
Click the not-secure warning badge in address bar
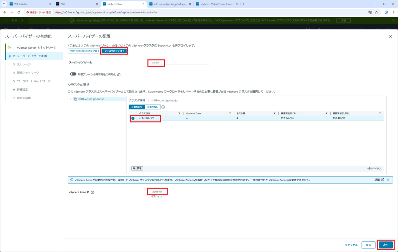pos(39,12)
